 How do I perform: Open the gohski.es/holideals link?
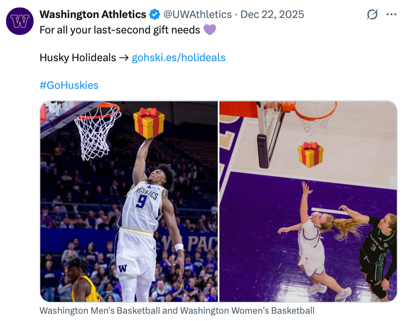coord(179,58)
